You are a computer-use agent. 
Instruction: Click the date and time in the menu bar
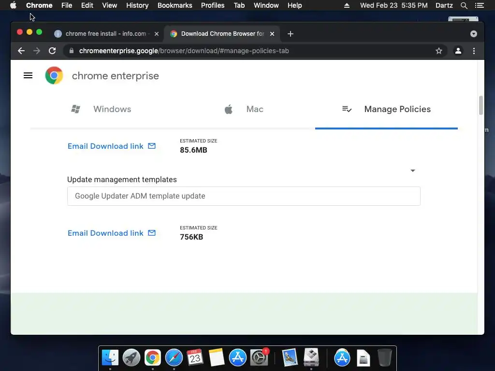point(393,5)
